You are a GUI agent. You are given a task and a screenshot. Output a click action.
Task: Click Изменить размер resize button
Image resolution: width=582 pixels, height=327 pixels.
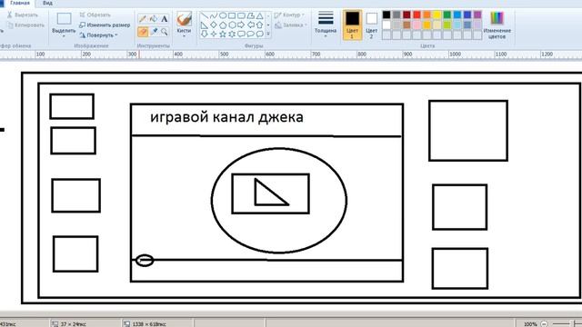(105, 25)
